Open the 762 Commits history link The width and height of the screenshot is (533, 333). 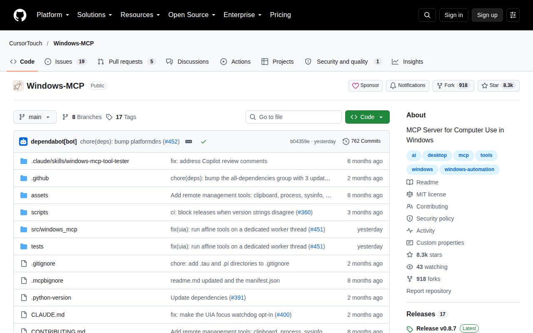click(361, 142)
